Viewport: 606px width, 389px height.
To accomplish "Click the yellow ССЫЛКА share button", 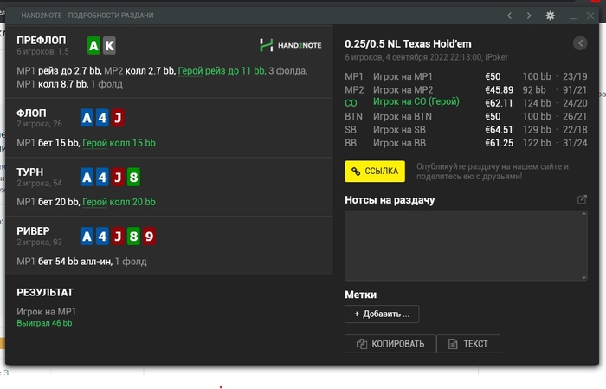I will (x=375, y=171).
